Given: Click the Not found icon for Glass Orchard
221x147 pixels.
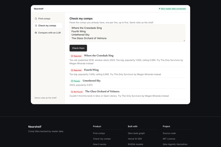Looking at the screenshot, I should (x=72, y=92).
